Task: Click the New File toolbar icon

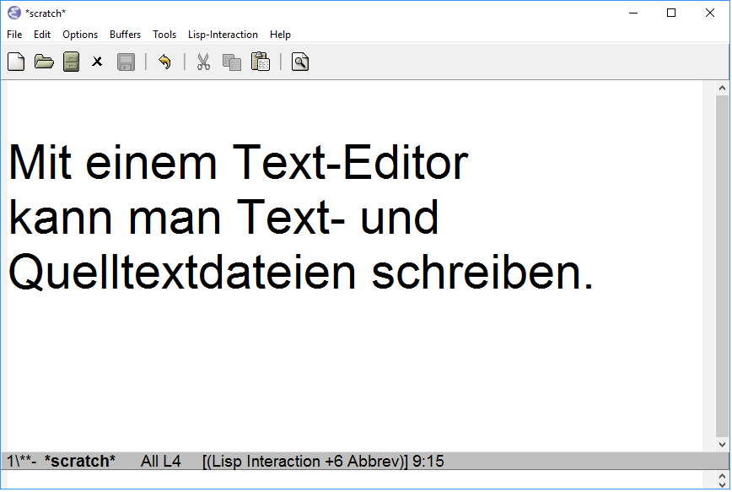Action: (x=16, y=62)
